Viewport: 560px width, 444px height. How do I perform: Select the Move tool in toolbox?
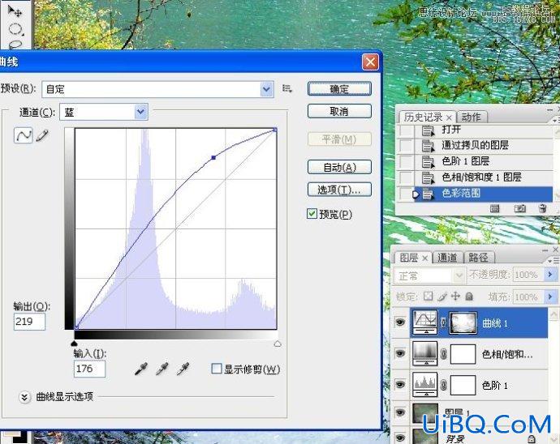point(15,11)
